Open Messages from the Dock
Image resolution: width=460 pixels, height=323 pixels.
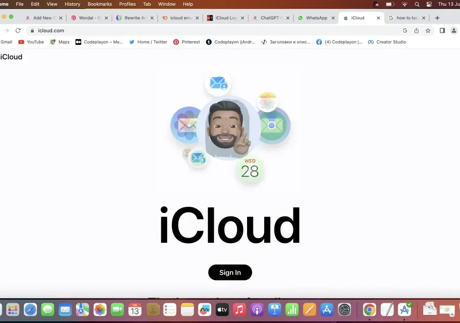(48, 310)
